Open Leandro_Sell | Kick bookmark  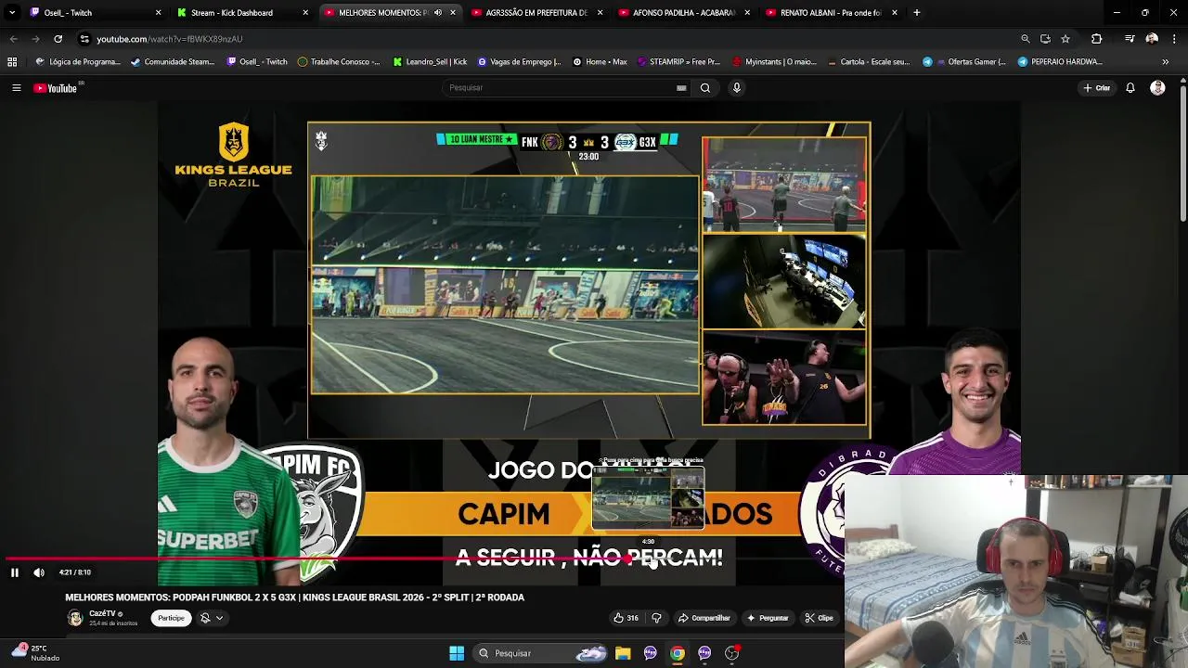tap(430, 62)
